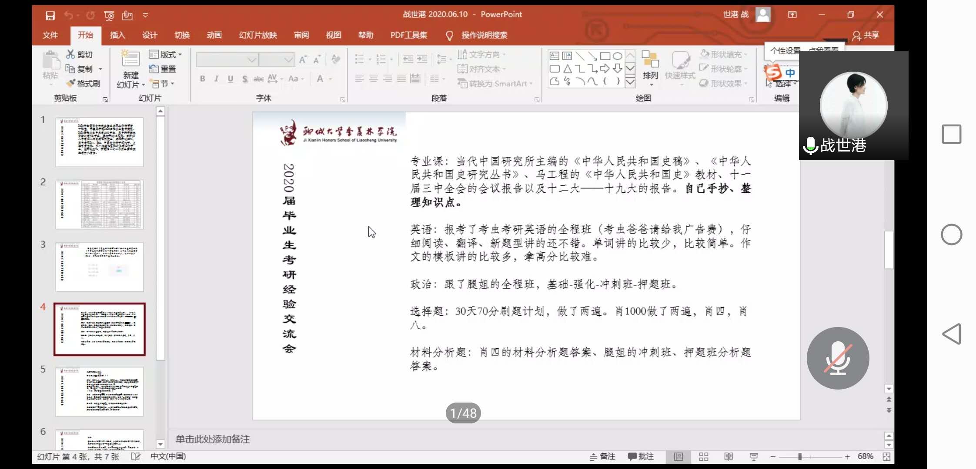Click the zoom slider handle
The width and height of the screenshot is (976, 469).
tap(799, 456)
